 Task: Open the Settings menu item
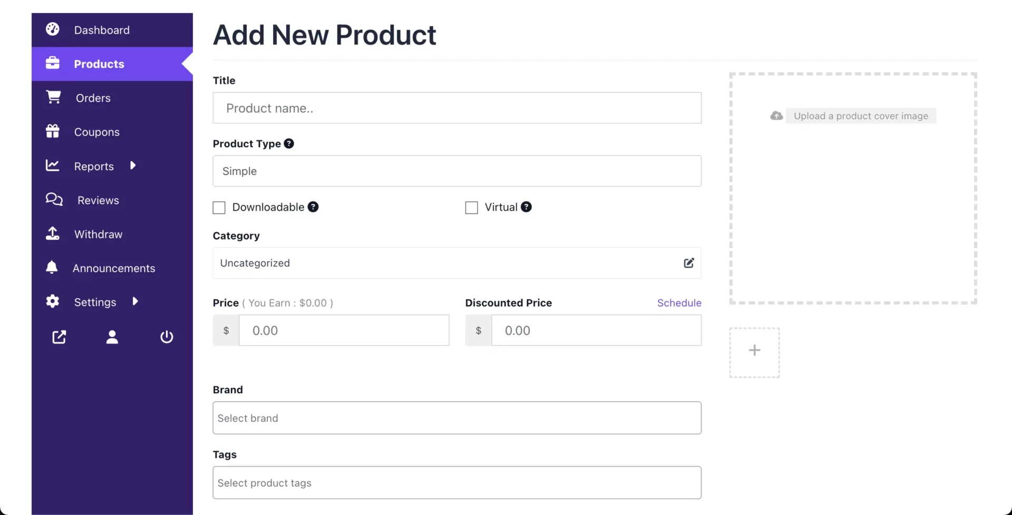[112, 302]
